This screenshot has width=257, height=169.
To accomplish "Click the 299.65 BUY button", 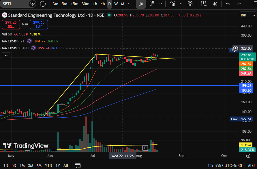I will coord(39,25).
